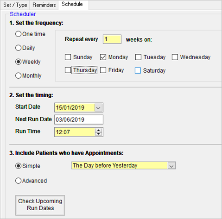The height and width of the screenshot is (219, 222).
Task: Open the Start Date calendar dropdown
Action: 98,107
